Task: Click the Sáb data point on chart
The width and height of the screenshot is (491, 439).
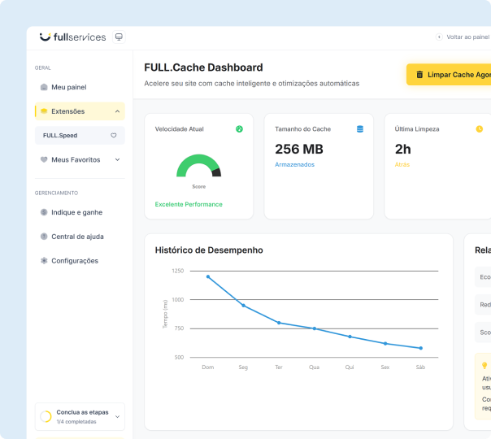Action: click(x=420, y=348)
